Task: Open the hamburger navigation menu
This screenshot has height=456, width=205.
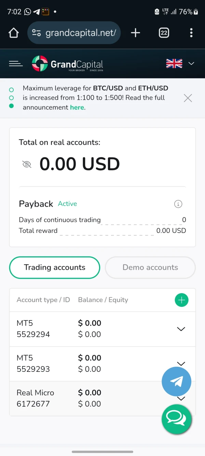Action: [16, 64]
